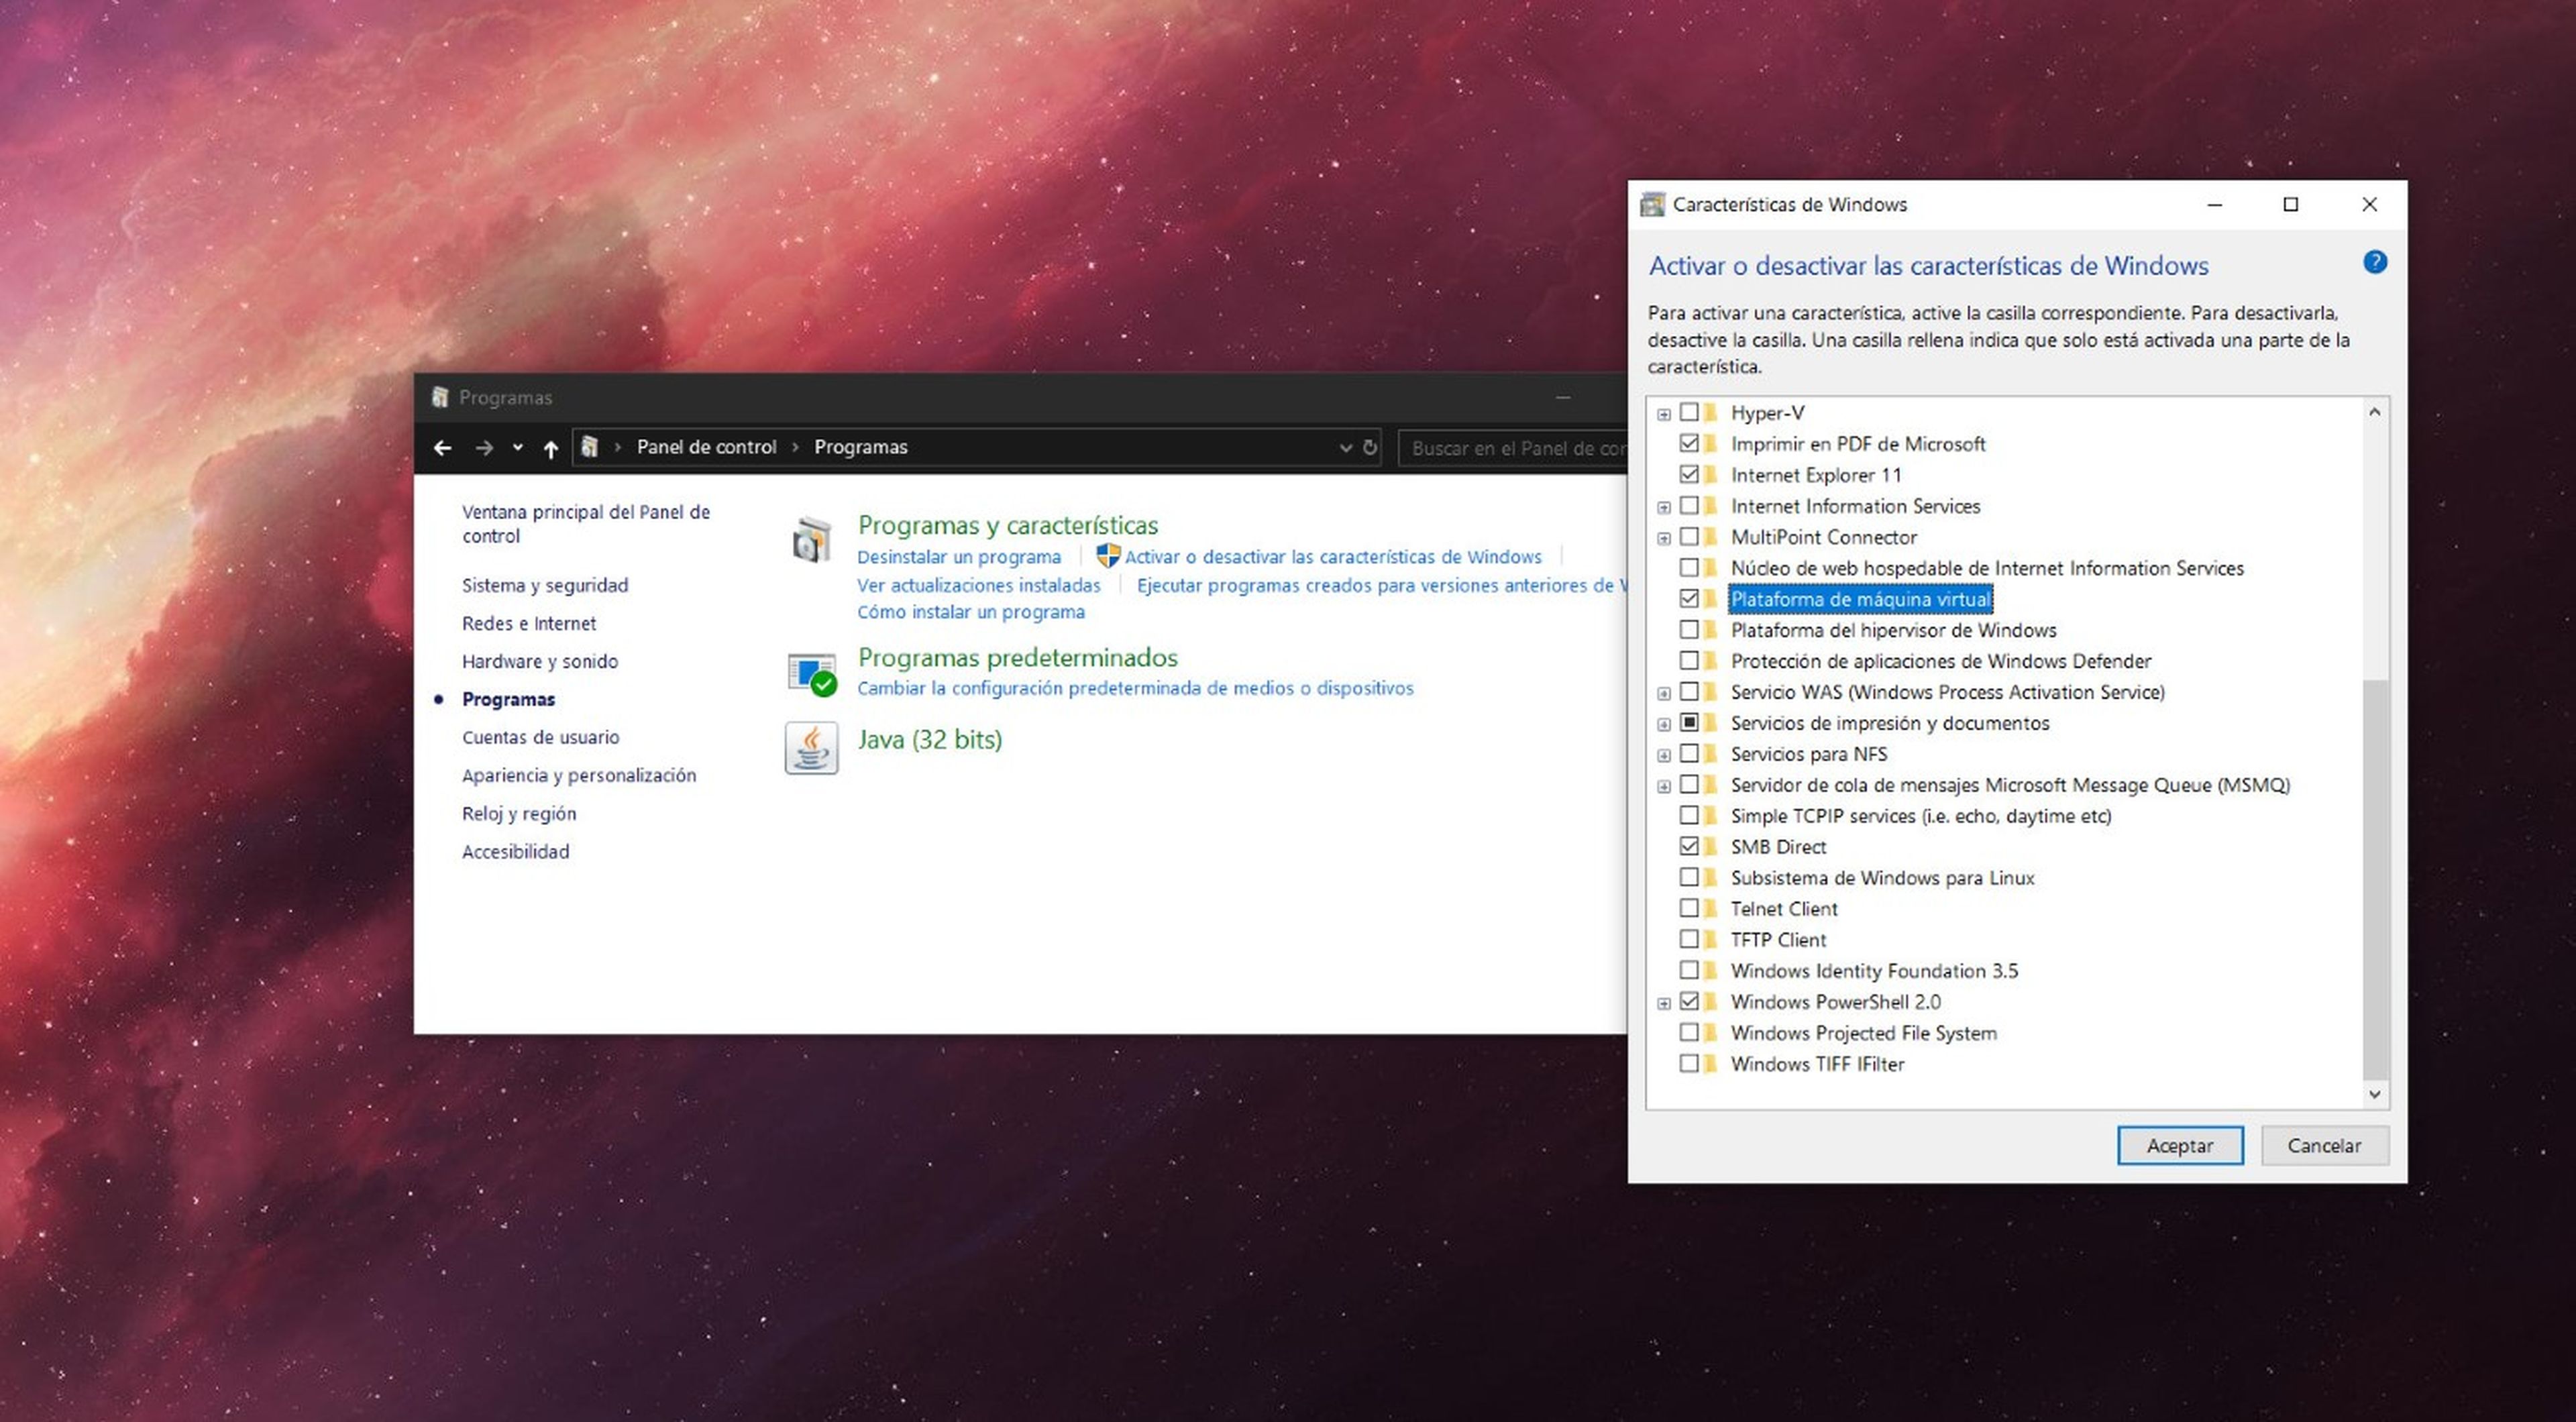
Task: Toggle Servicios de impresión y documentos checkbox
Action: [x=1689, y=722]
